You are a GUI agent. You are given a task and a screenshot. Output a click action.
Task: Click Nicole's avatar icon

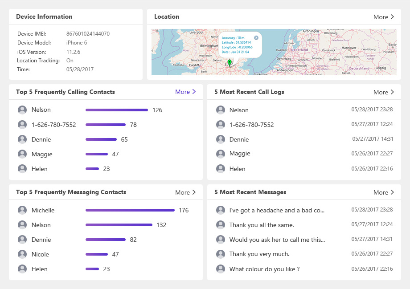click(x=22, y=254)
